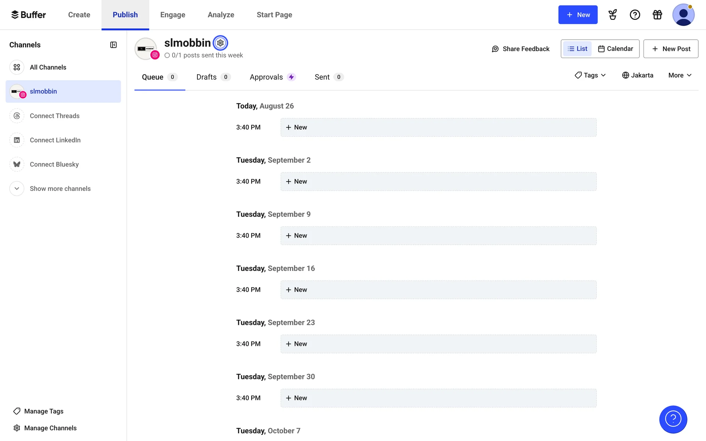Switch to Calendar view

[x=616, y=49]
